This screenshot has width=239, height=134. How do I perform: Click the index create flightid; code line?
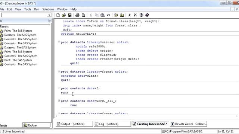pos(96,55)
